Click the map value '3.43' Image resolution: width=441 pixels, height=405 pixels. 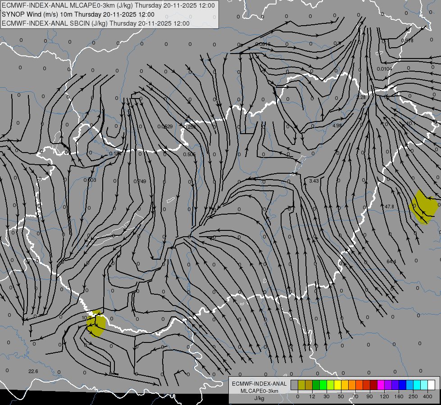[x=314, y=181]
